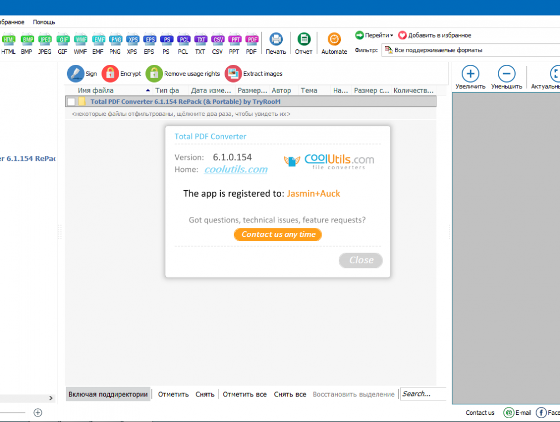Convert to EMF format

(x=98, y=44)
